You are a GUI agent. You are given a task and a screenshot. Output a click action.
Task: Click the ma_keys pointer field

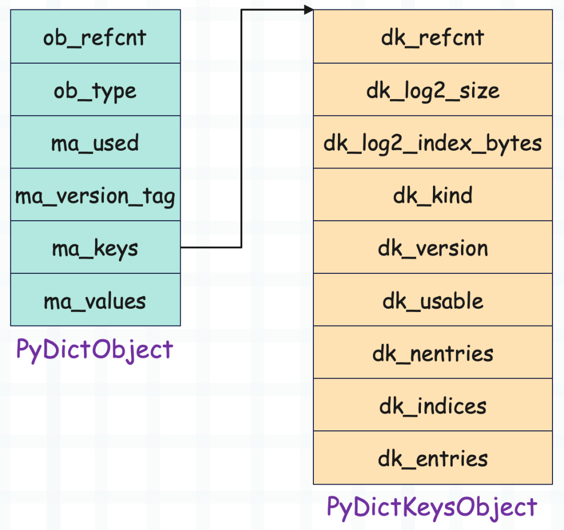click(96, 247)
